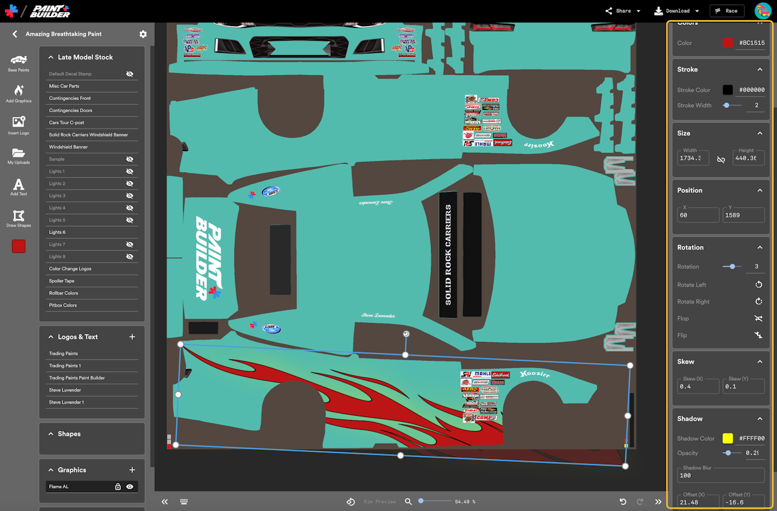Open the paint settings gear
Viewport: 777px width, 511px height.
(x=143, y=34)
